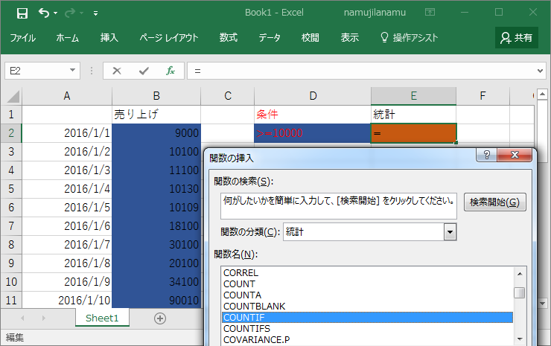Open the データ ribbon tab
The width and height of the screenshot is (551, 346).
[270, 38]
